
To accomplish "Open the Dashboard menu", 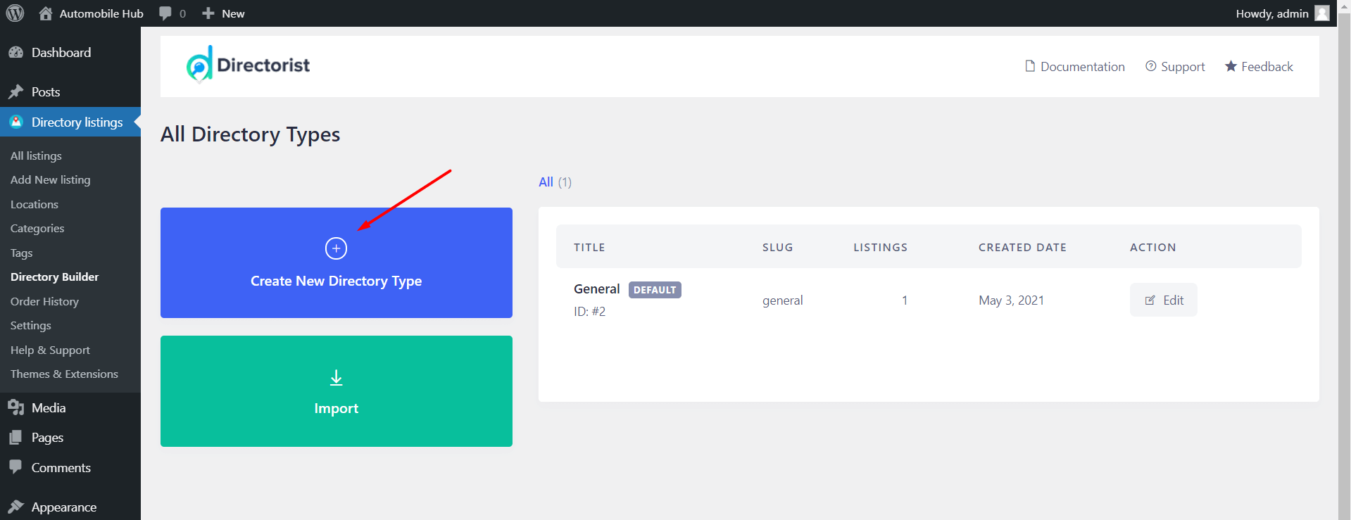I will click(70, 53).
